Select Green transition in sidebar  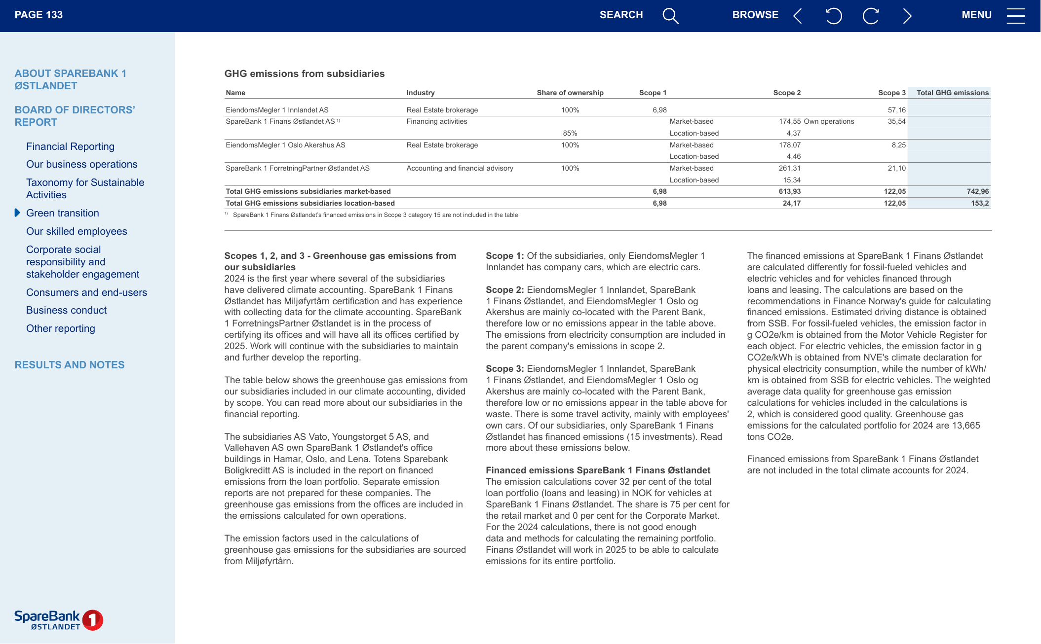coord(62,213)
